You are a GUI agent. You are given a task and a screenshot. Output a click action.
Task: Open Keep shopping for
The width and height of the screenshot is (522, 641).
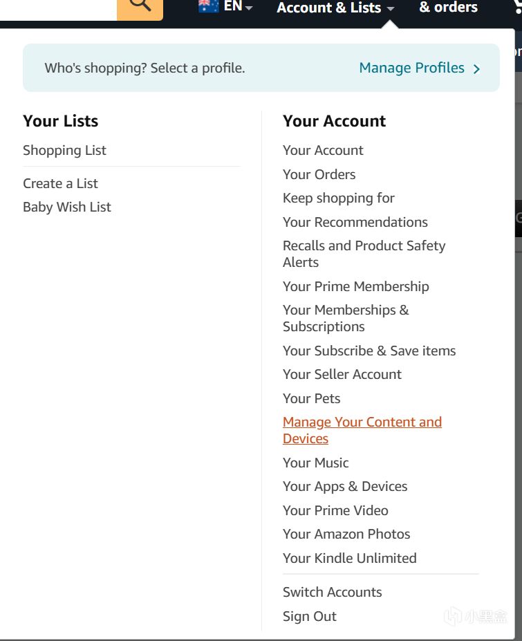[x=338, y=198]
